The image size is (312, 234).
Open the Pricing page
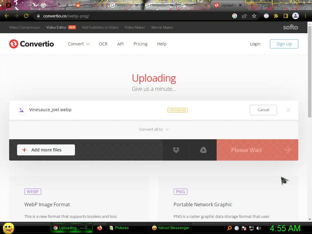pos(140,44)
